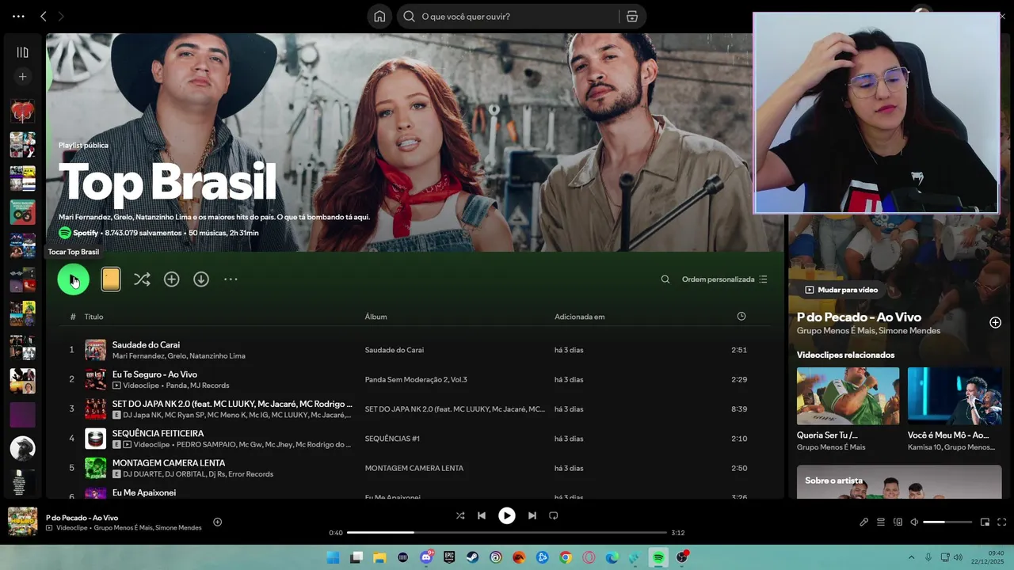Click now-playing album art in bottom bar
The image size is (1014, 570).
coord(22,522)
